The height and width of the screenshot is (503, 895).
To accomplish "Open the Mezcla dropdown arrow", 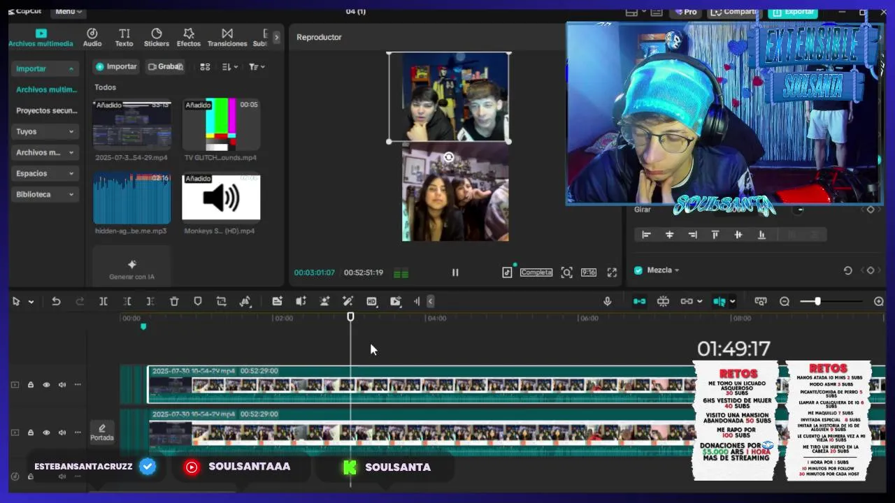I will [677, 270].
